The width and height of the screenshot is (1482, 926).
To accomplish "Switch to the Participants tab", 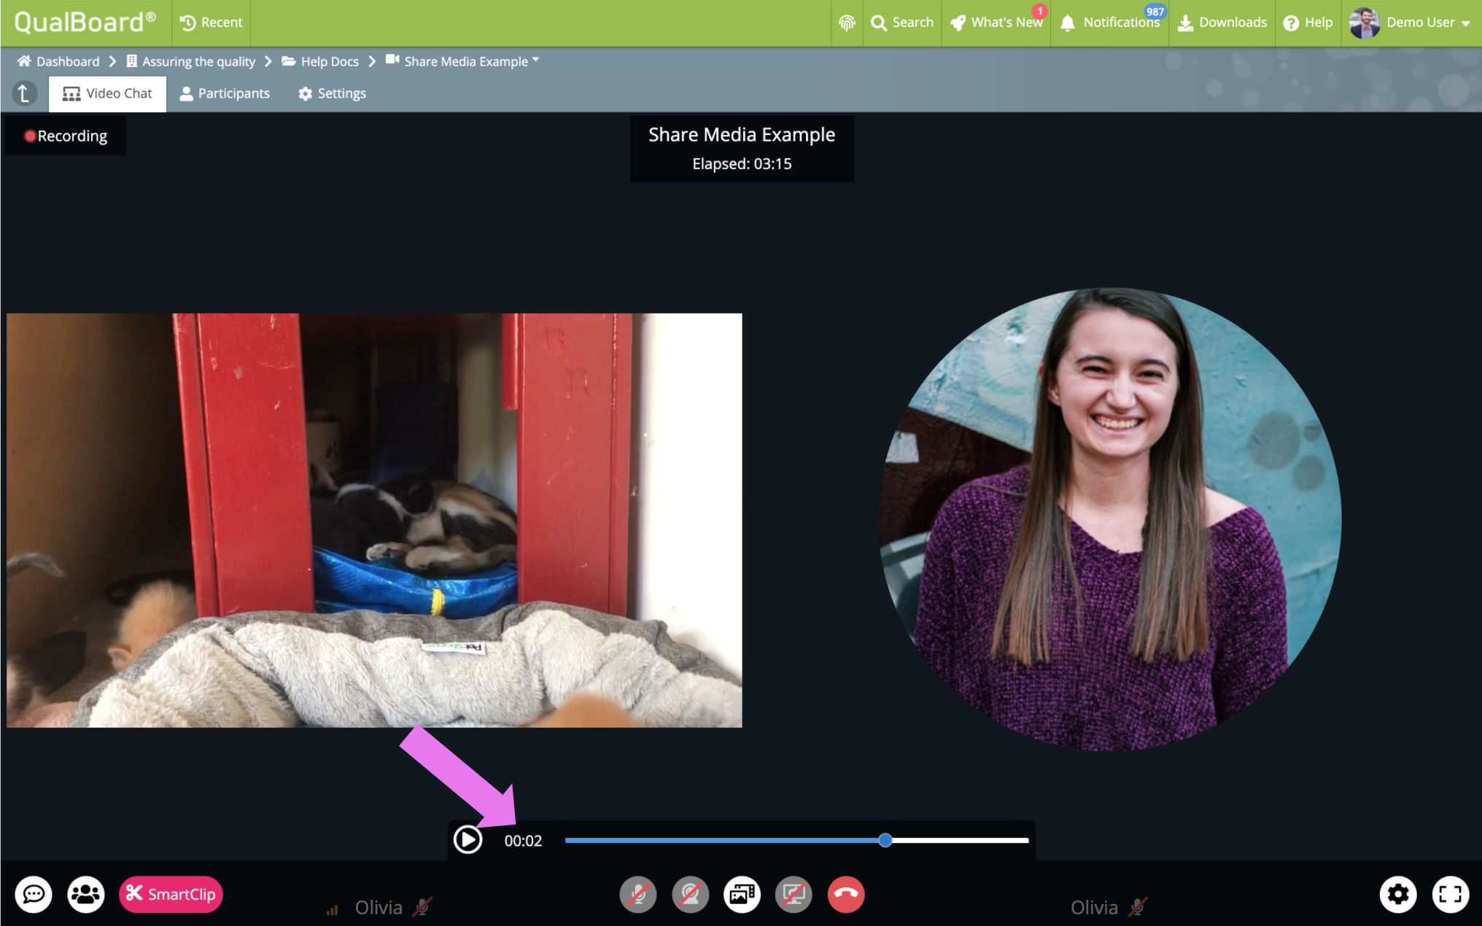I will [225, 93].
